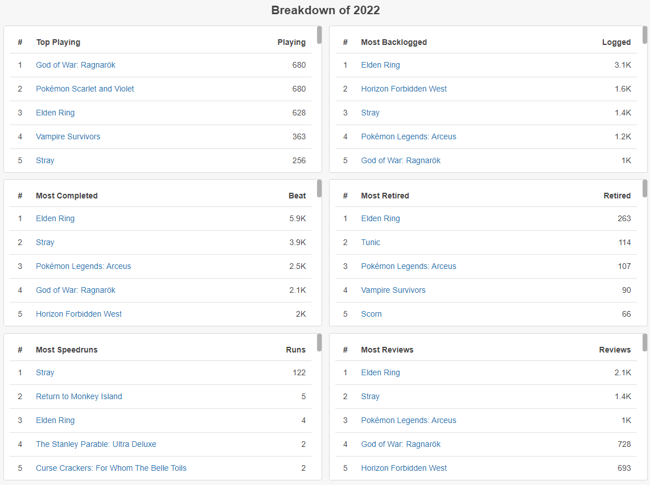The image size is (650, 485).
Task: Click the Most Reviews table scrollbar
Action: 645,342
